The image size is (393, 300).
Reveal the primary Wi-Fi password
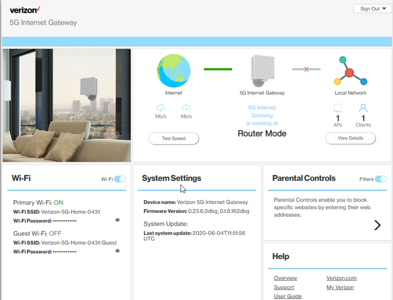(x=118, y=220)
